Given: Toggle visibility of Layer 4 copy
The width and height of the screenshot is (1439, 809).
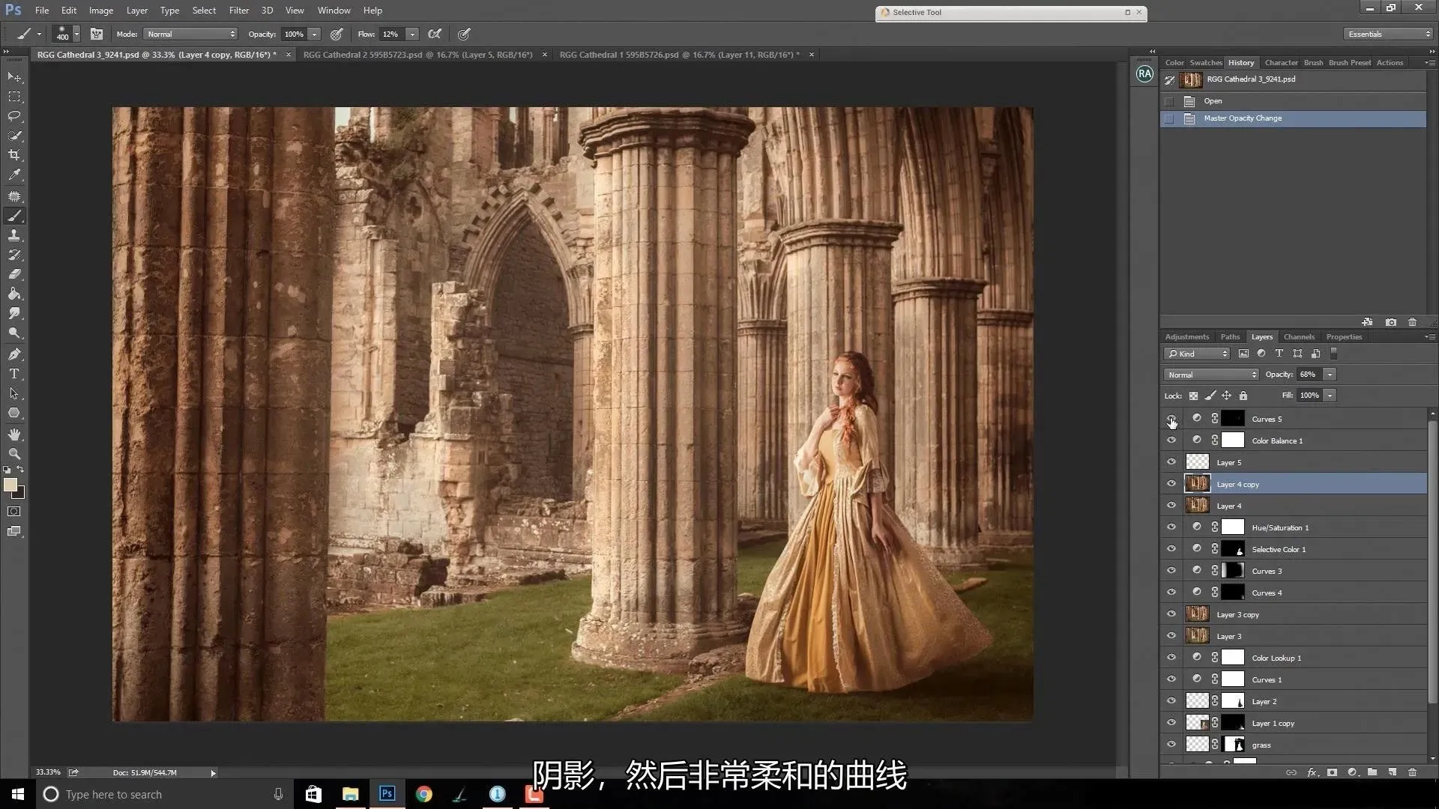Looking at the screenshot, I should [x=1171, y=484].
